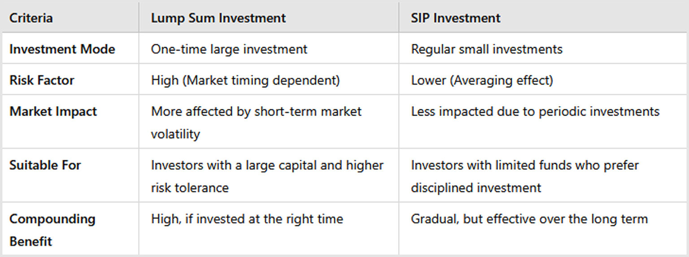
Task: Click the Risk Factor row label
Action: (x=42, y=80)
